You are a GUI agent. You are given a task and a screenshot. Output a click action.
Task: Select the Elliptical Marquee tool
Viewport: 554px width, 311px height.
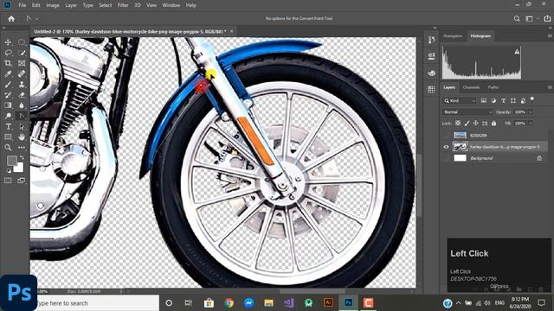point(22,42)
